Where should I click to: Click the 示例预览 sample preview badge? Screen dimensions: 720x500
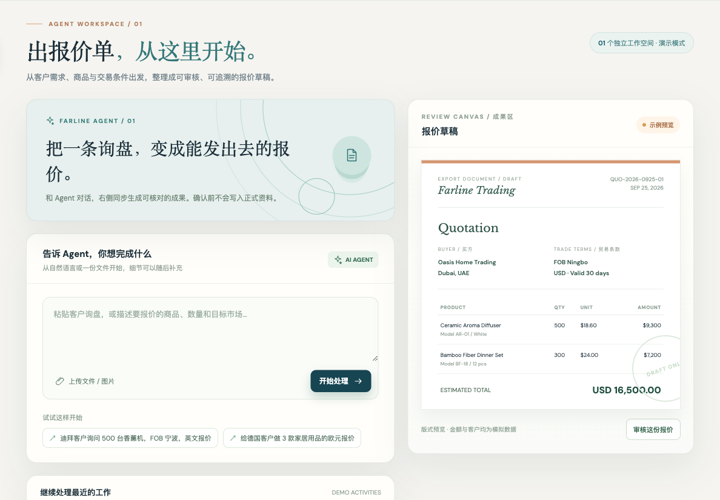point(658,125)
